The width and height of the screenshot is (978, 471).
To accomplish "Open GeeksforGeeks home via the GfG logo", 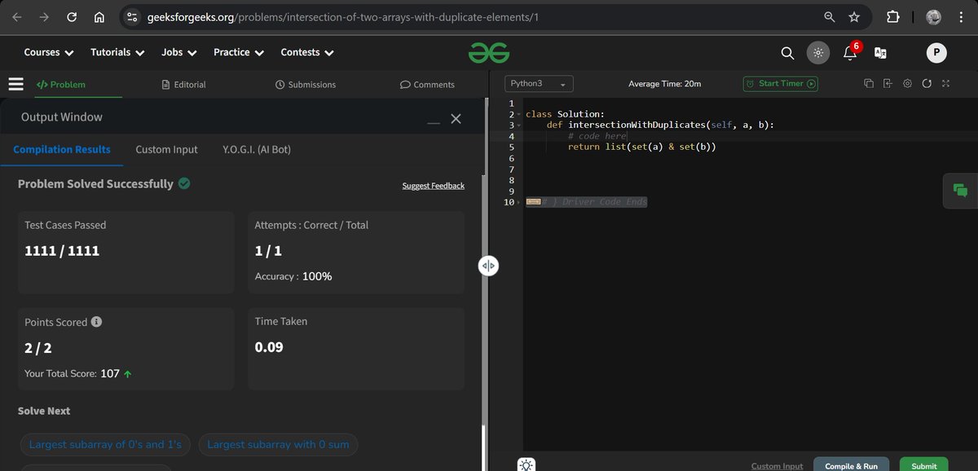I will (x=489, y=52).
